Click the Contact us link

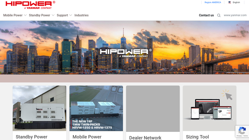click(x=206, y=15)
